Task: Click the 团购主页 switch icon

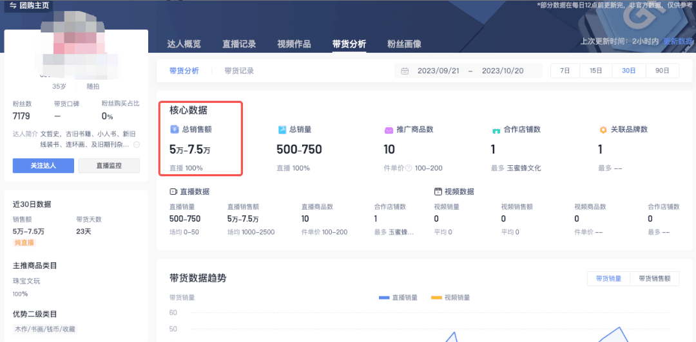Action: point(12,5)
